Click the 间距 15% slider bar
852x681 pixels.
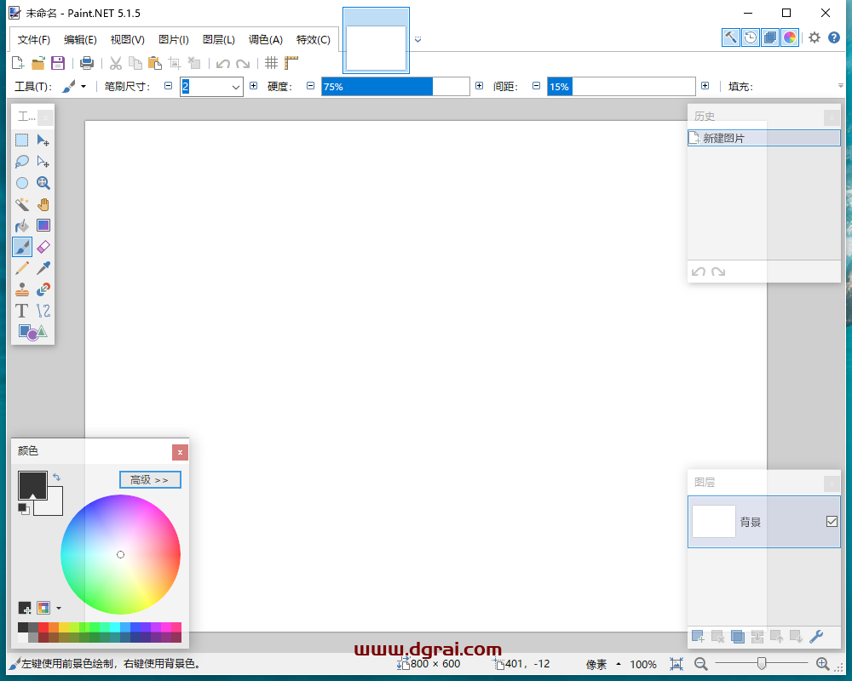(621, 86)
